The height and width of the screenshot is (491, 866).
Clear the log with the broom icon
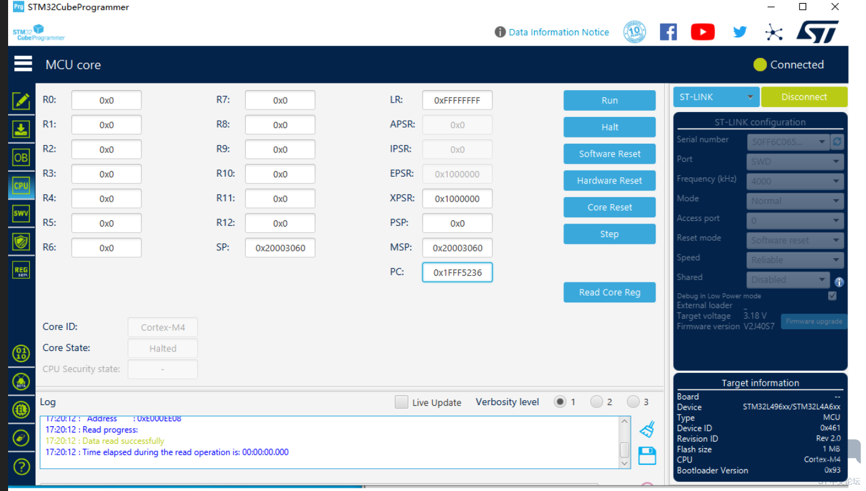coord(647,429)
